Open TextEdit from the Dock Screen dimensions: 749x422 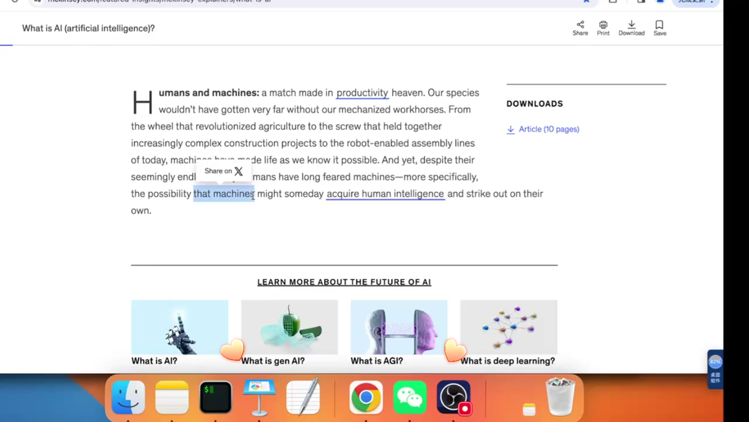tap(303, 397)
